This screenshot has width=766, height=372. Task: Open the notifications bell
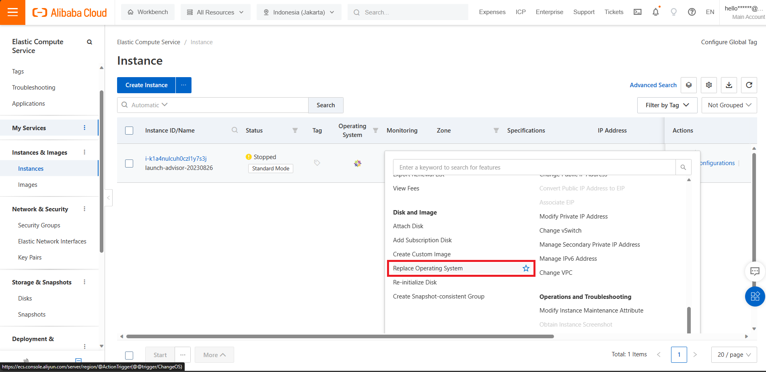point(656,12)
